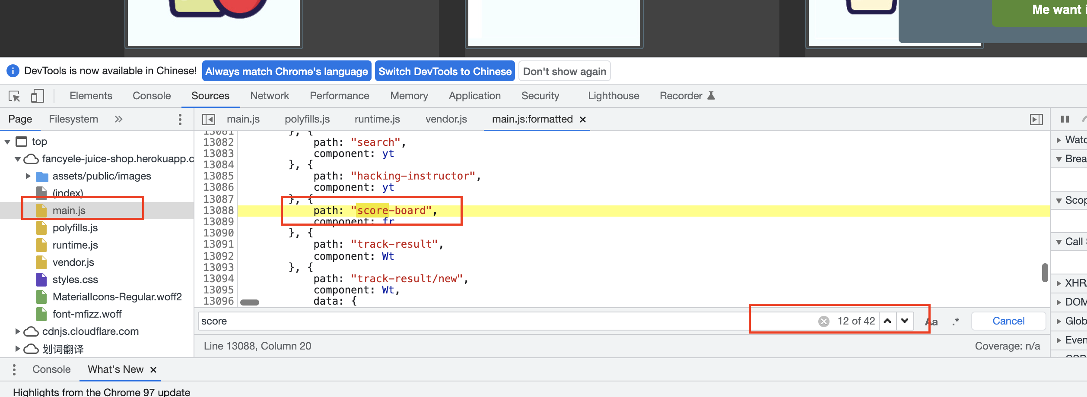
Task: Click the Recorder flask icon
Action: [x=711, y=95]
